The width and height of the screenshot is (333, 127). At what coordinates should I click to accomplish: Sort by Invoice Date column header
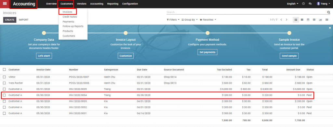(43, 69)
